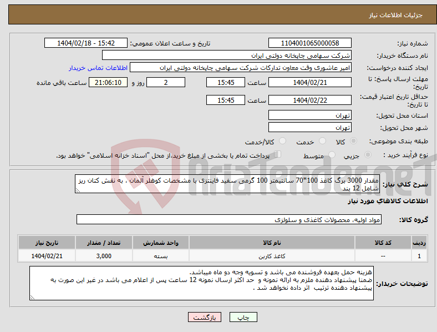Click the resize handle of buyer notes box
This screenshot has width=437, height=332.
pos(32,298)
